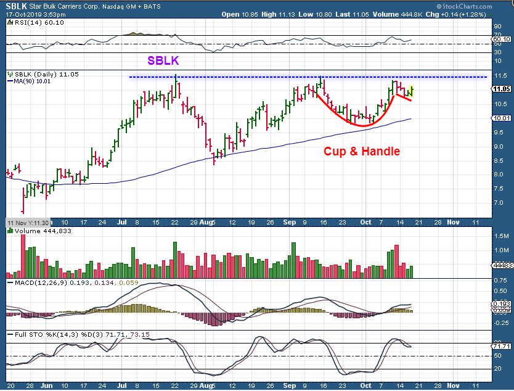514x391 pixels.
Task: Open the StockCharts.com link at top right
Action: tap(464, 6)
